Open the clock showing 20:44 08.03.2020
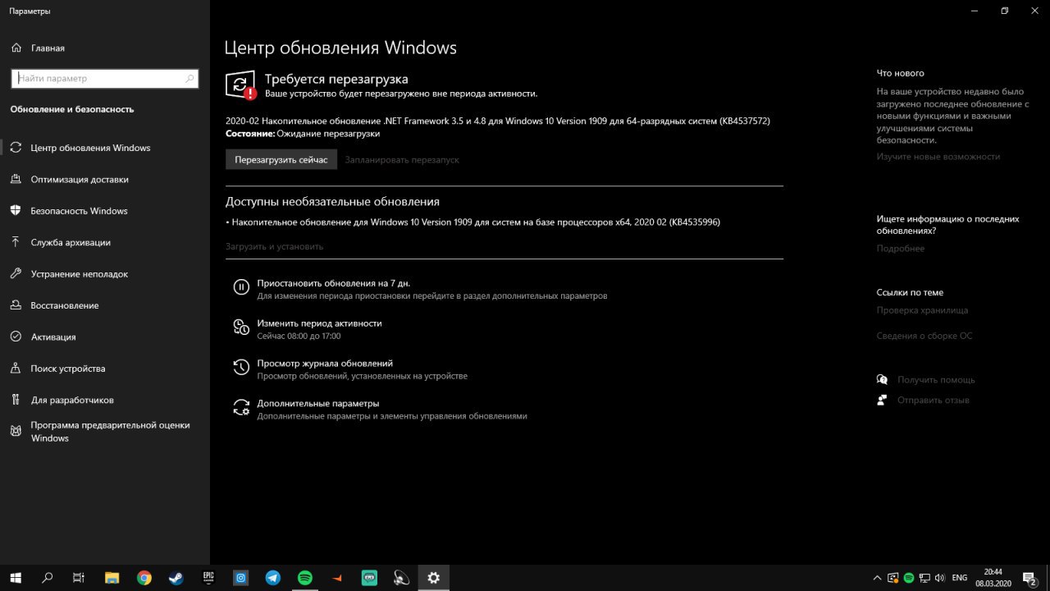The width and height of the screenshot is (1050, 591). (993, 578)
